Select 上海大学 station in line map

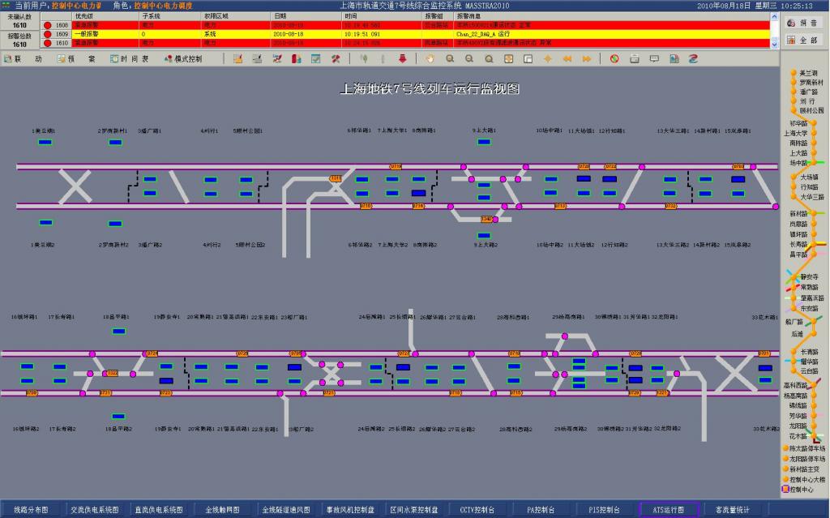(795, 133)
